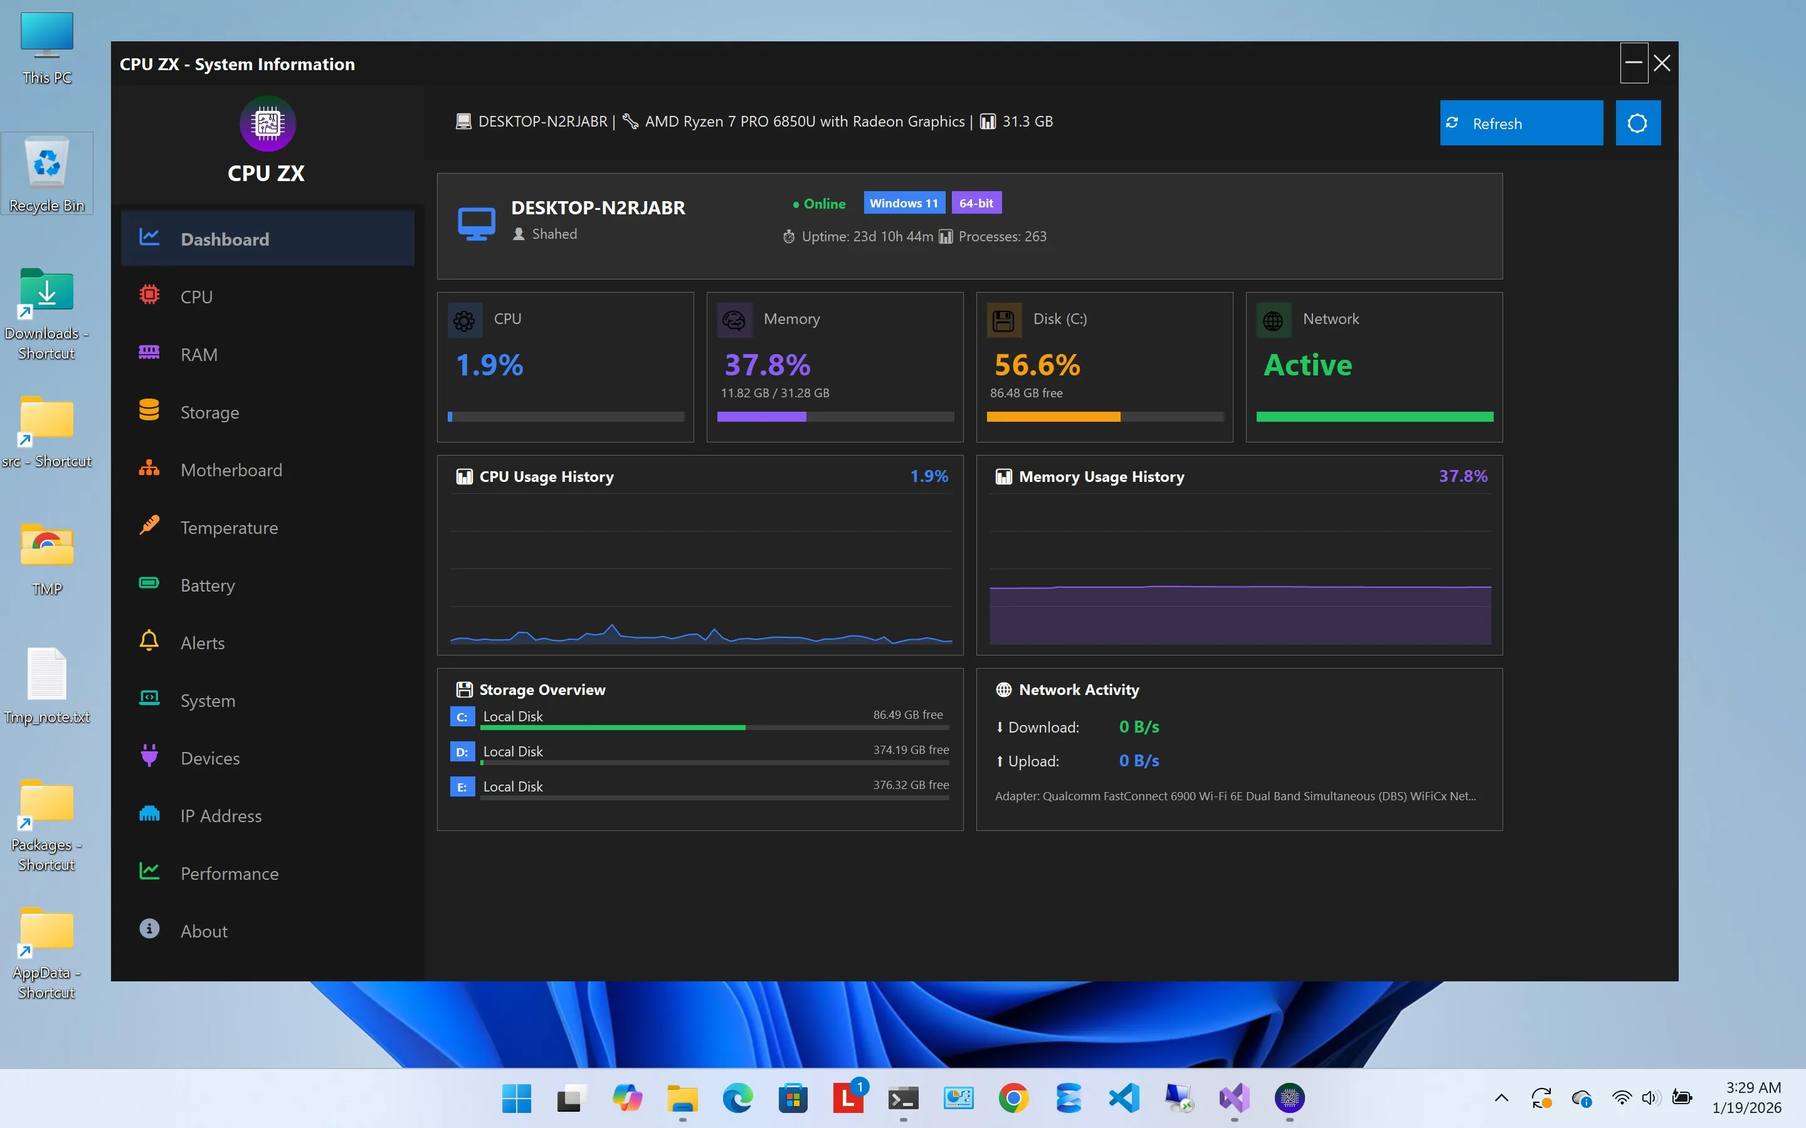Click the settings circle button beside Refresh
Viewport: 1806px width, 1128px height.
[1637, 123]
